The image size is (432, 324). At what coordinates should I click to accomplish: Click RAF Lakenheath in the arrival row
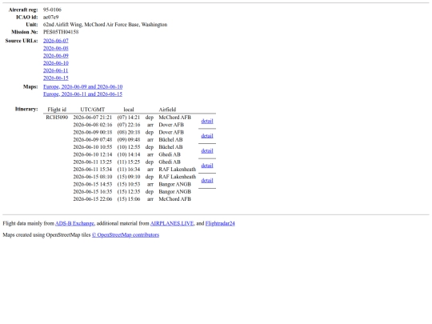178,170
